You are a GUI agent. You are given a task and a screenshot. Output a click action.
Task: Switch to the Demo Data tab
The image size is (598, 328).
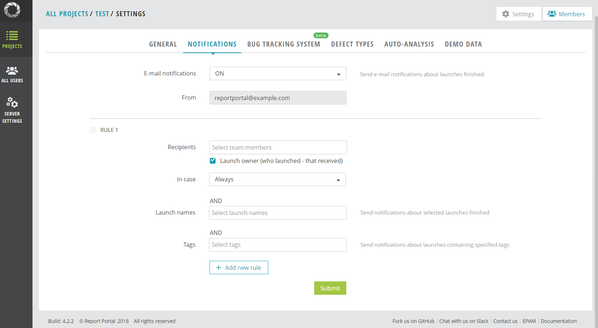click(x=463, y=44)
